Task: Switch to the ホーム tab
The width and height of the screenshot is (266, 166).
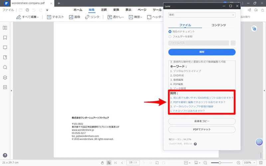Action: (x=78, y=10)
